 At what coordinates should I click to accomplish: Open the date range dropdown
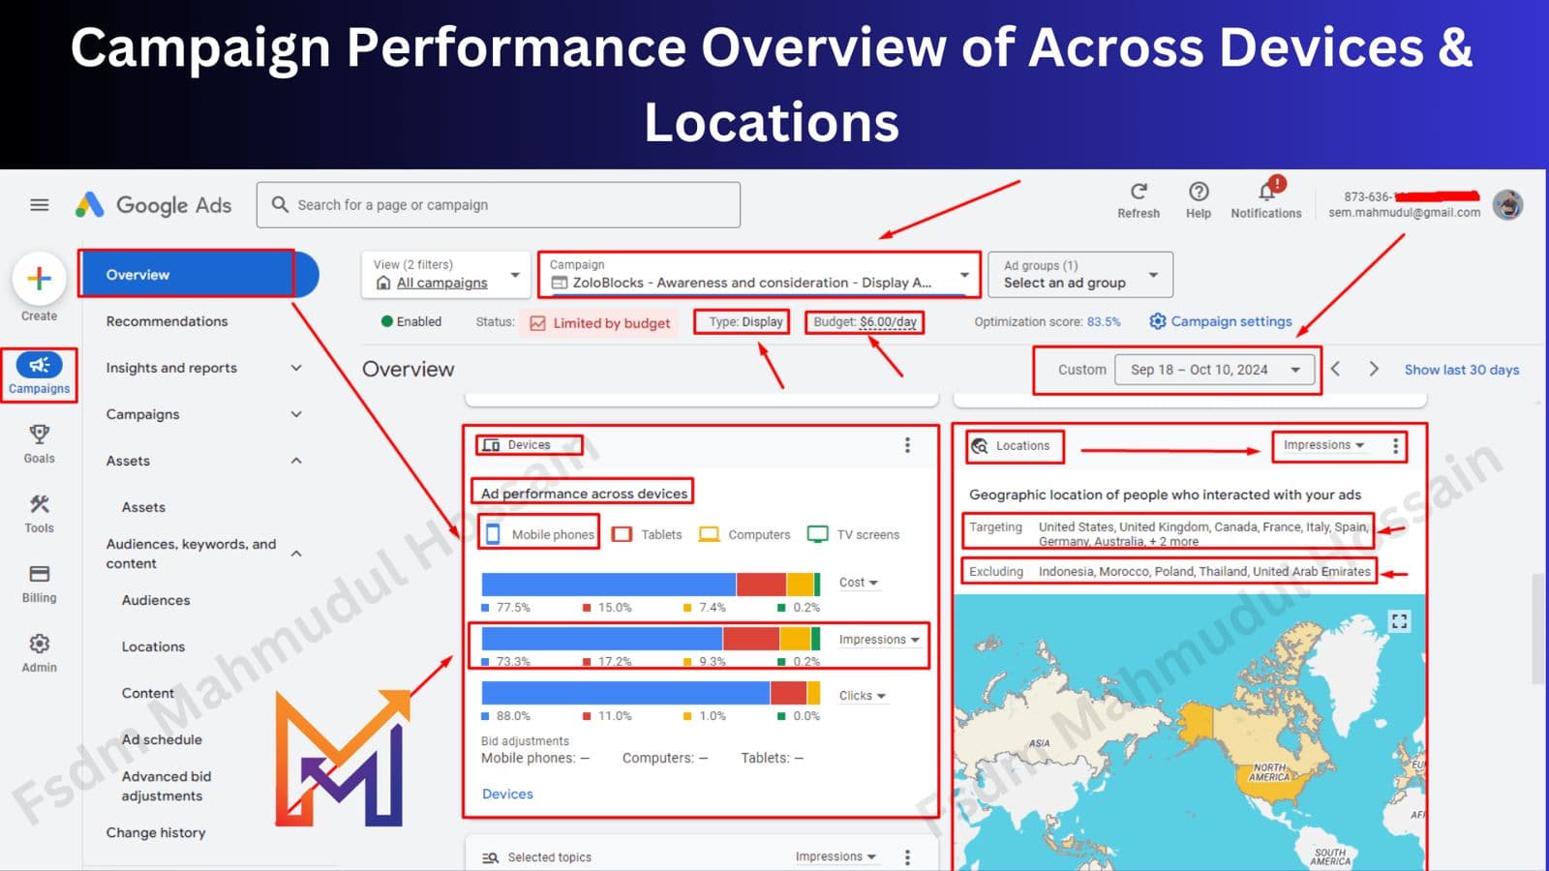pyautogui.click(x=1215, y=370)
